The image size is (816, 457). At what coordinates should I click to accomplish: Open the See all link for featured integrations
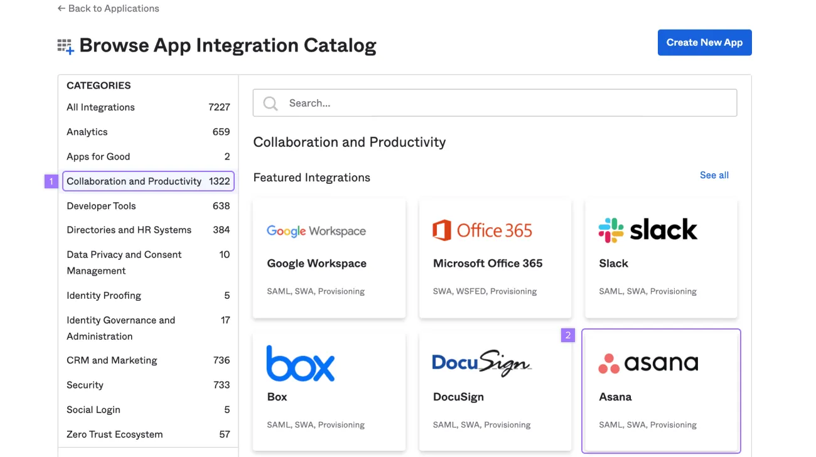click(x=714, y=175)
